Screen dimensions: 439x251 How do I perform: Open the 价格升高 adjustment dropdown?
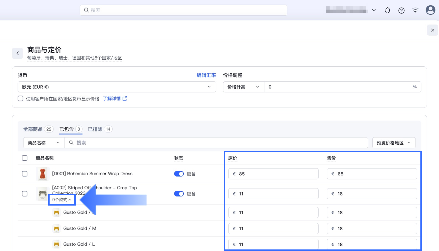(243, 87)
